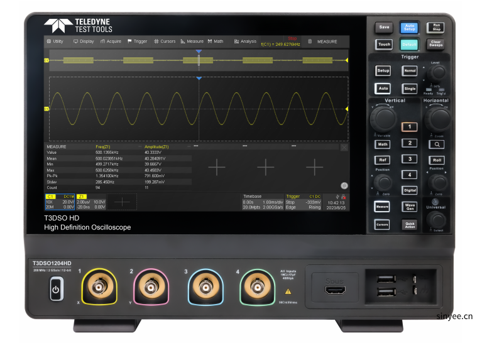Open the Utility menu
This screenshot has width=487, height=343.
click(55, 41)
